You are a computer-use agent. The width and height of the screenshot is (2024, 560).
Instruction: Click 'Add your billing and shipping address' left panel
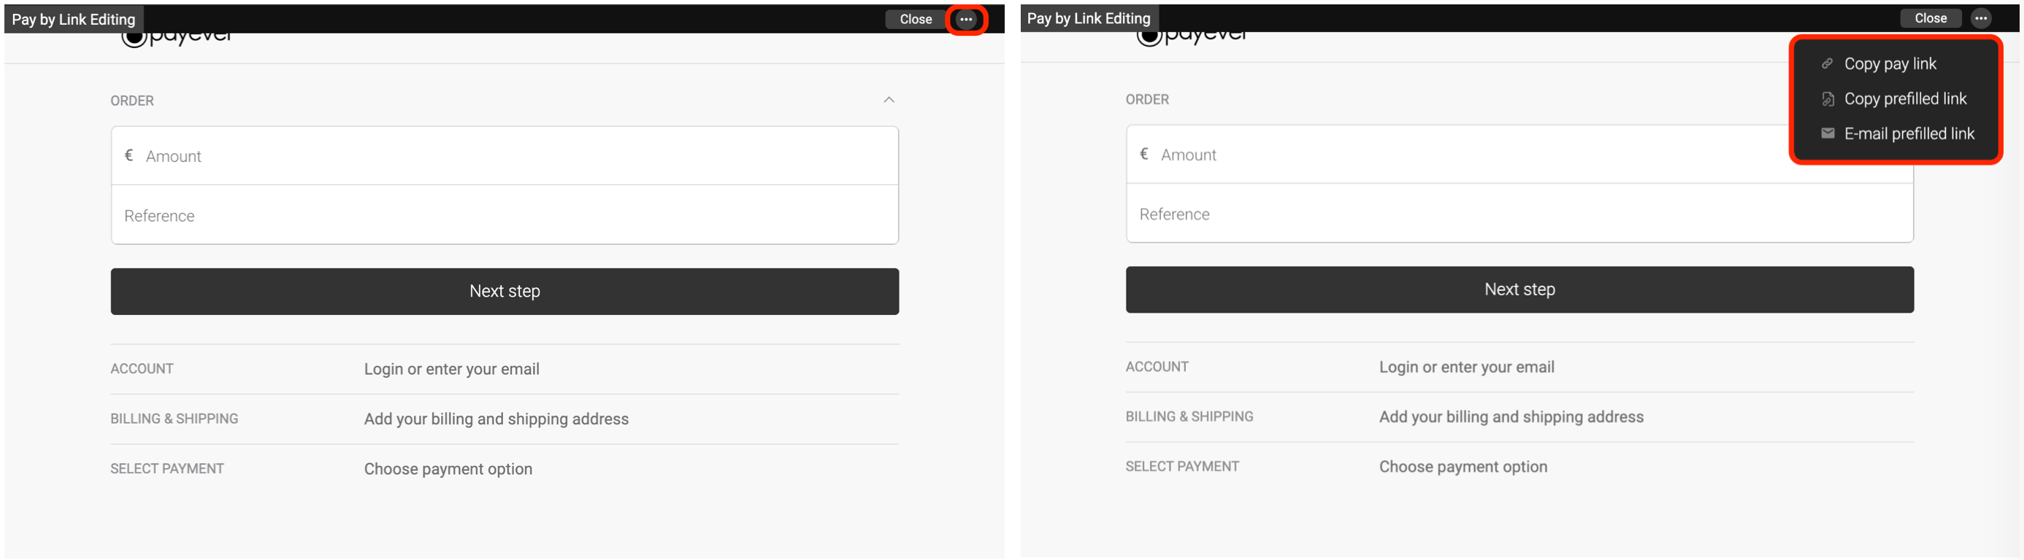496,419
